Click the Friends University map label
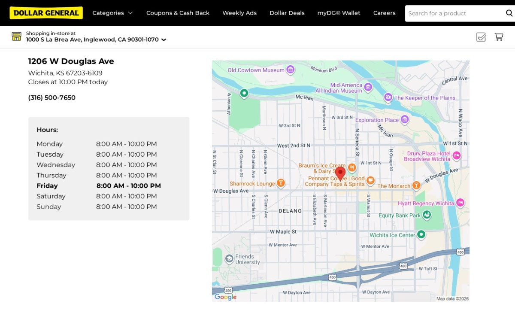 [248, 259]
